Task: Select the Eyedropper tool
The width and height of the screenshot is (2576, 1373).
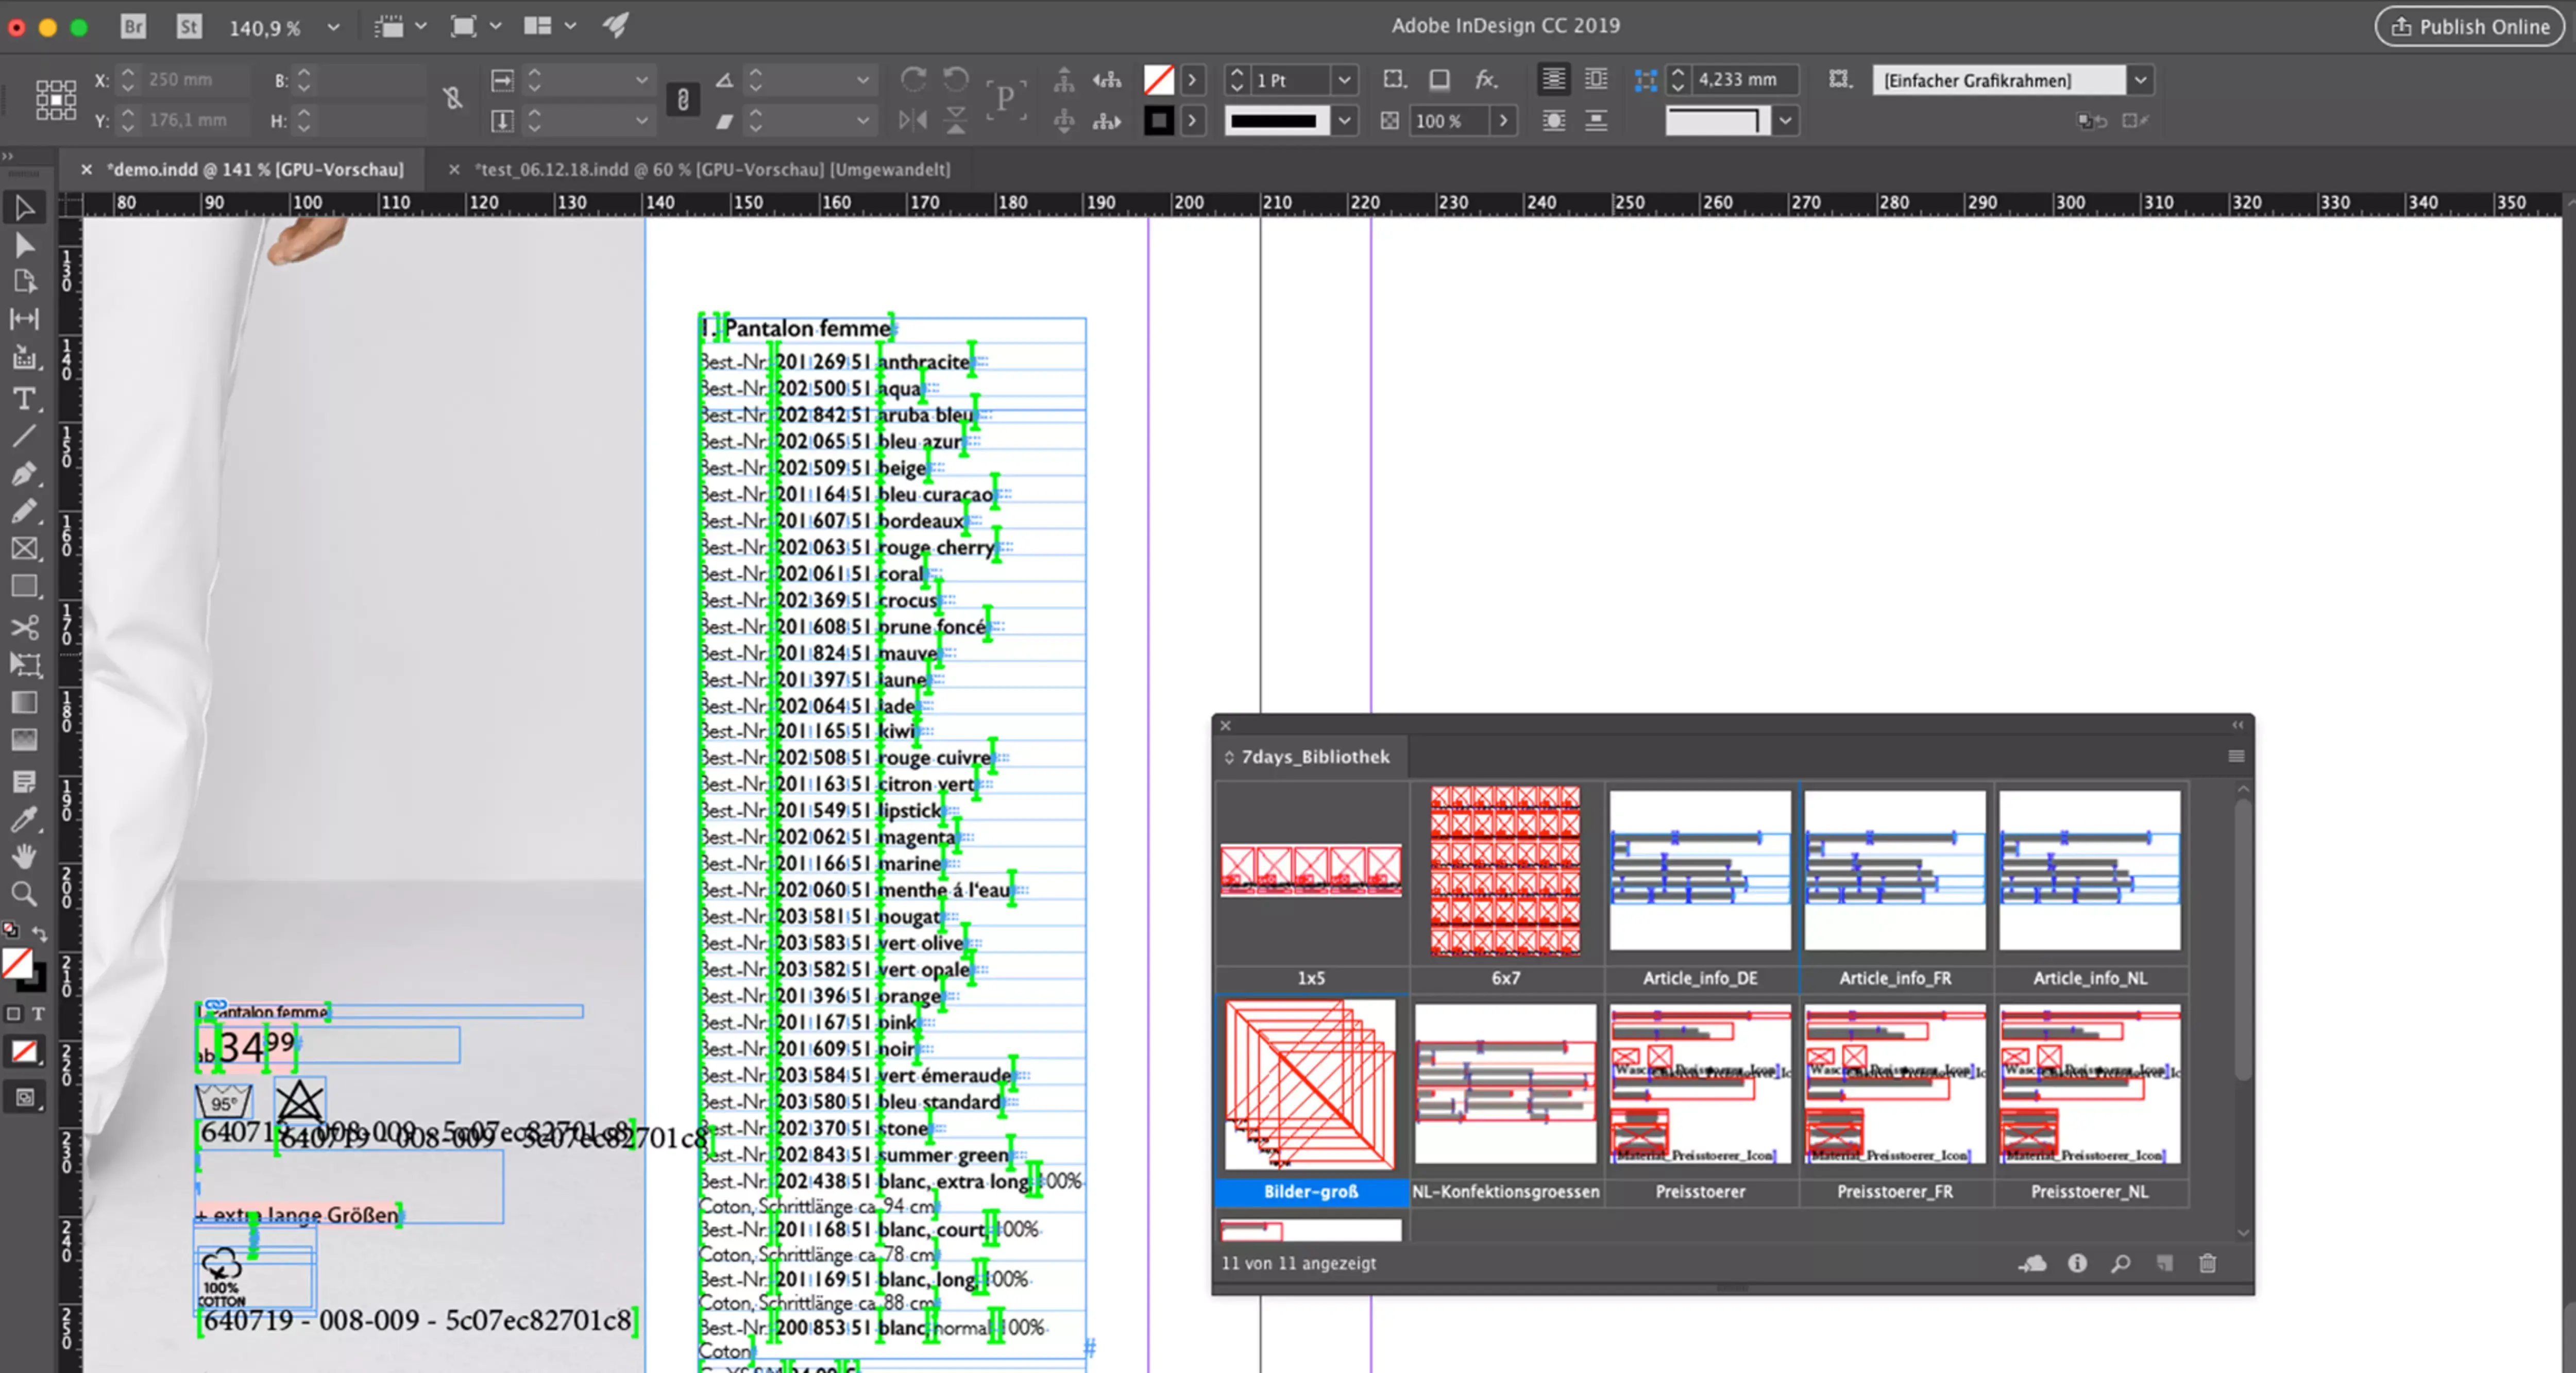Action: coord(24,819)
